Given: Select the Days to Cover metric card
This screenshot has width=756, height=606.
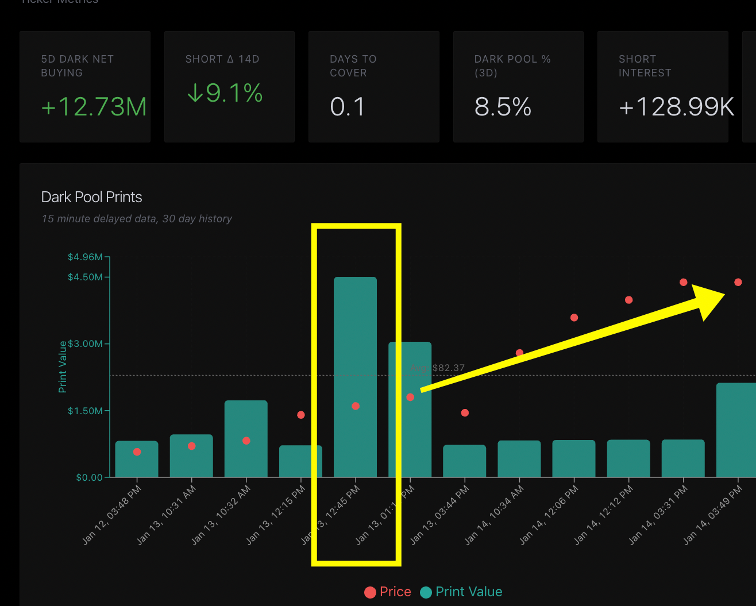Looking at the screenshot, I should [x=373, y=87].
